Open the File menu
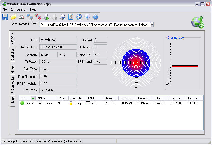Viewport: 212px width, 145px height. [5, 9]
